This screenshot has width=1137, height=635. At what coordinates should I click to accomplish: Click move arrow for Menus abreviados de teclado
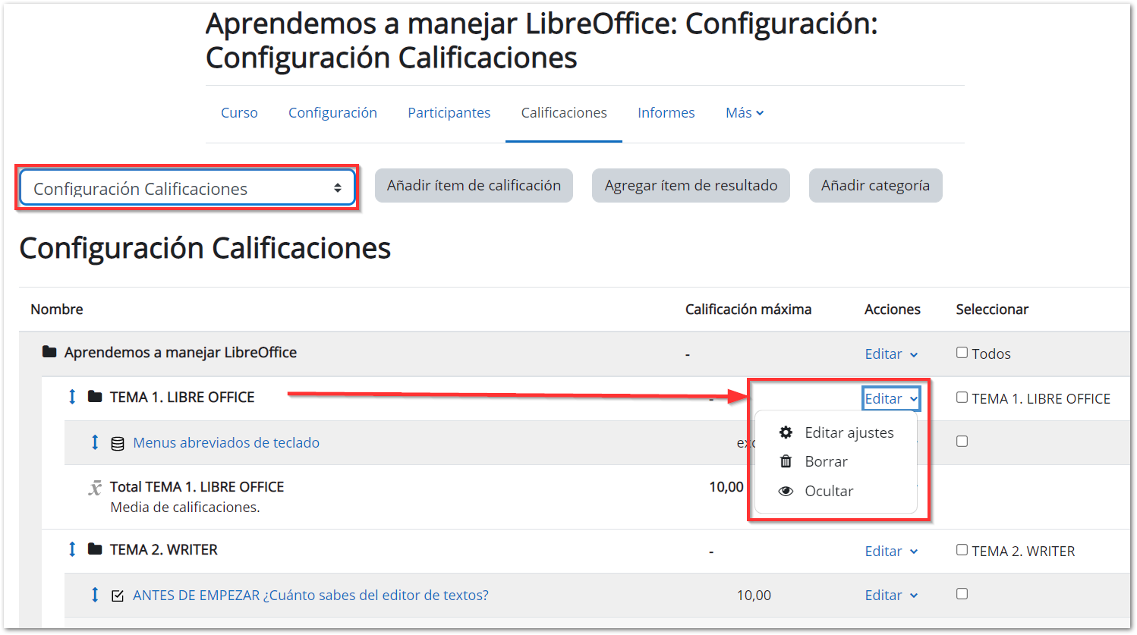pos(95,442)
